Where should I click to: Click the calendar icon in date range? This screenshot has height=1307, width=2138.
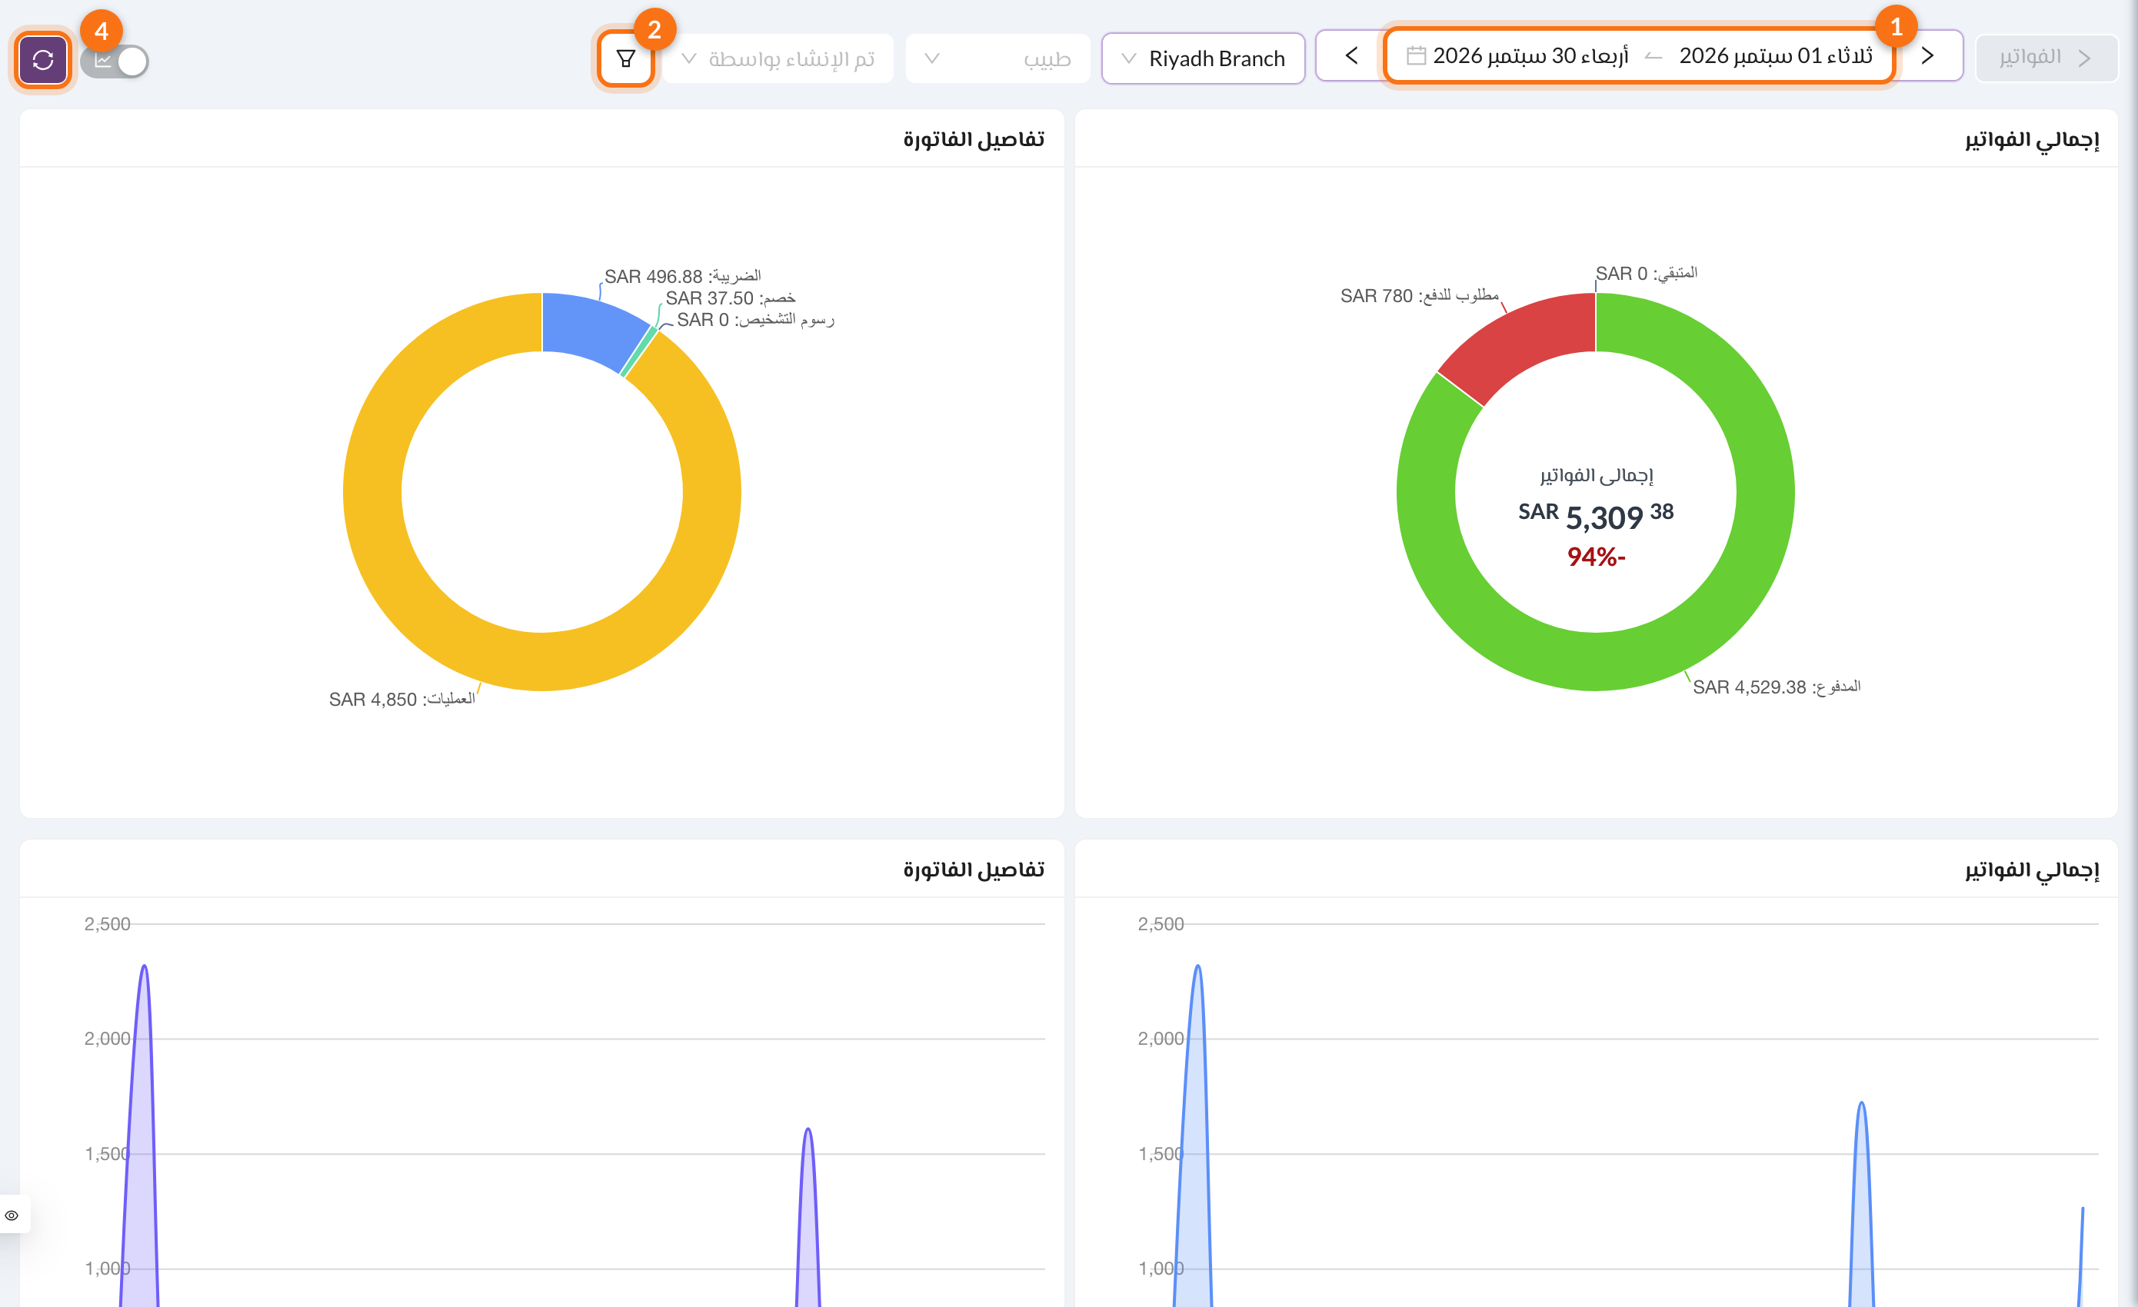coord(1416,55)
